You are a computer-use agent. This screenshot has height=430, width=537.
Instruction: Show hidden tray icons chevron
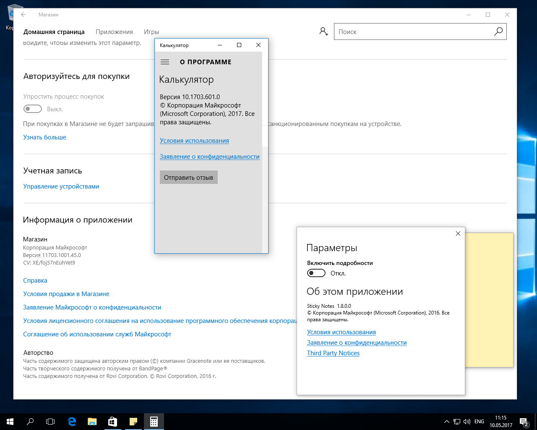[x=446, y=422]
